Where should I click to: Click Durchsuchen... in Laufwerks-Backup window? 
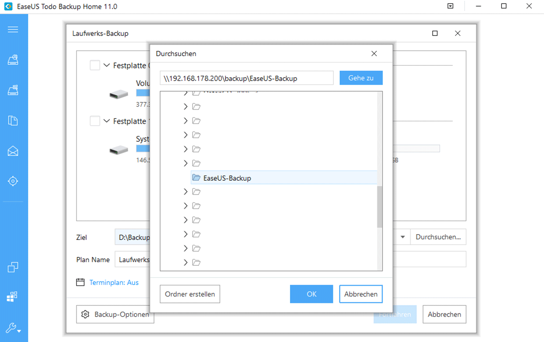(438, 237)
